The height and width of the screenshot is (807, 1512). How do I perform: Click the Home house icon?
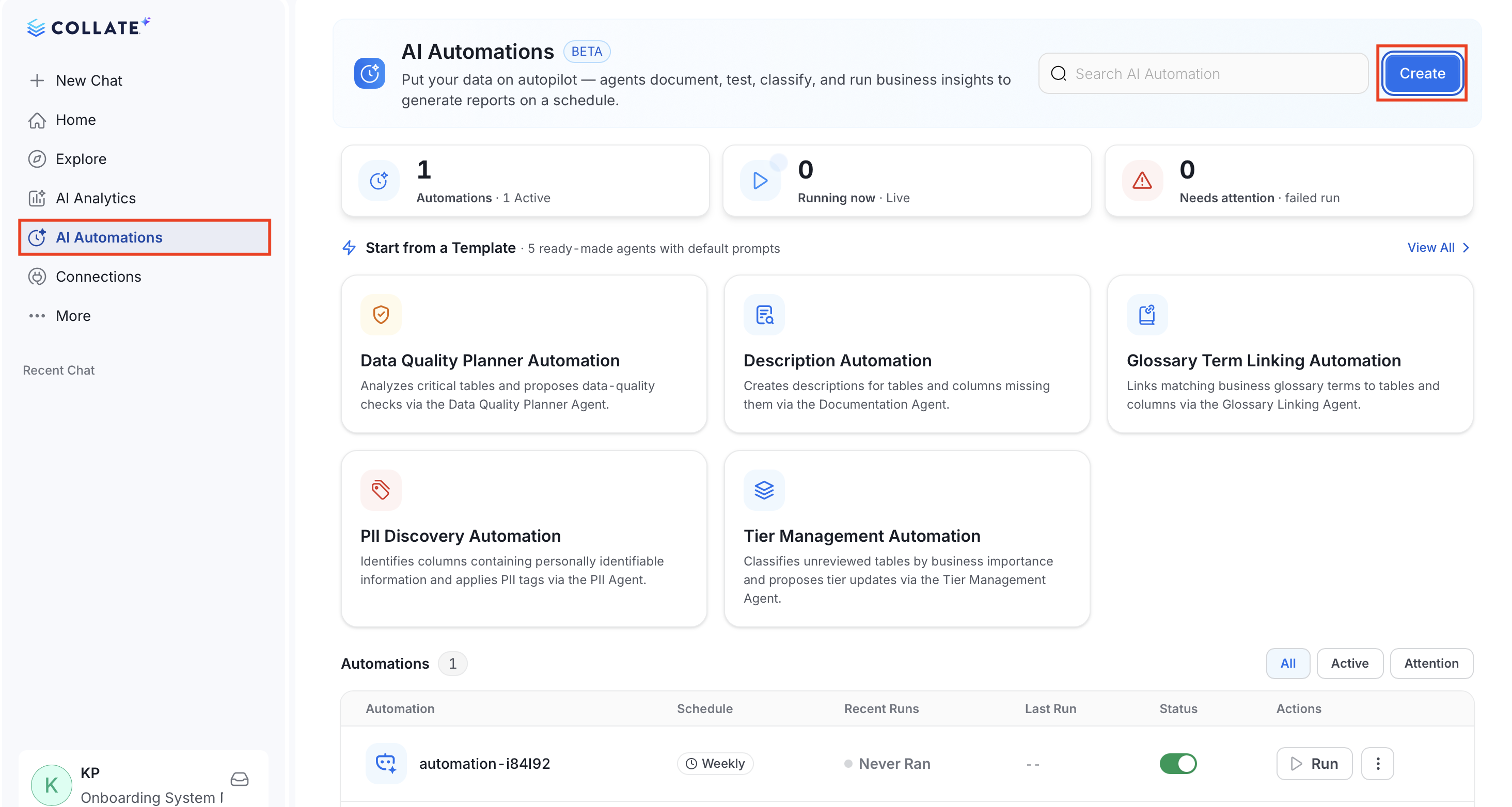37,120
